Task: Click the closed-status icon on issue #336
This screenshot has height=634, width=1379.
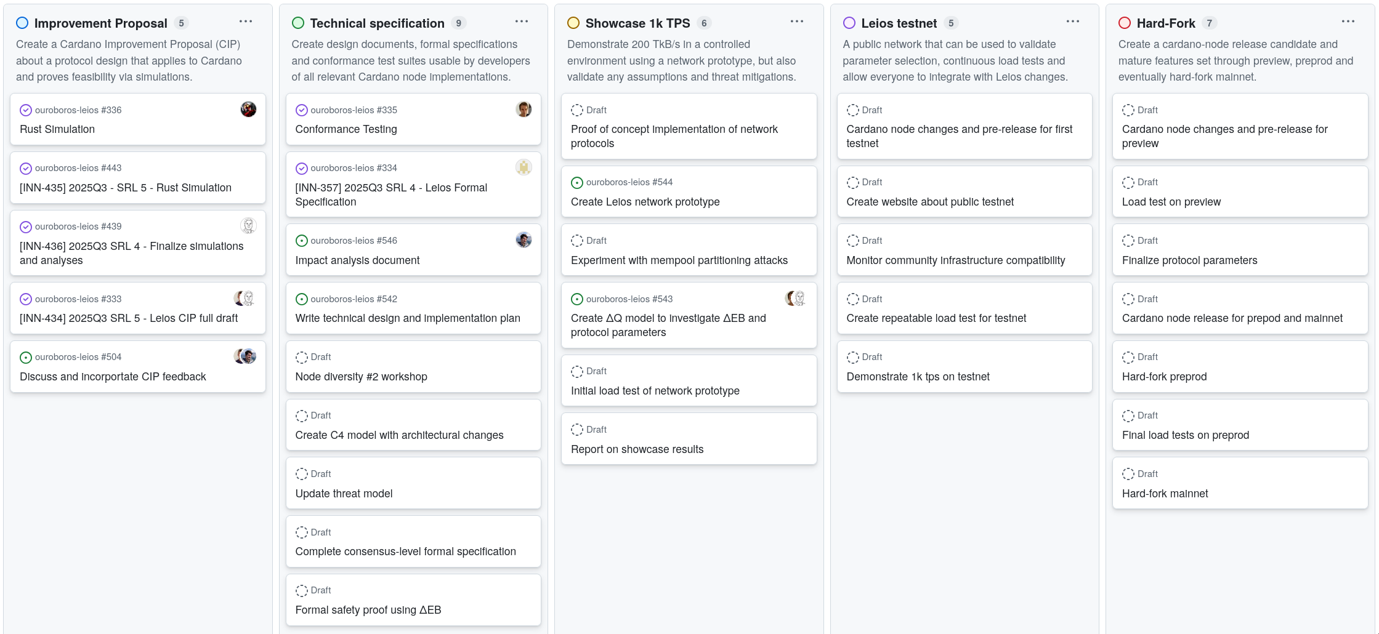Action: (26, 110)
